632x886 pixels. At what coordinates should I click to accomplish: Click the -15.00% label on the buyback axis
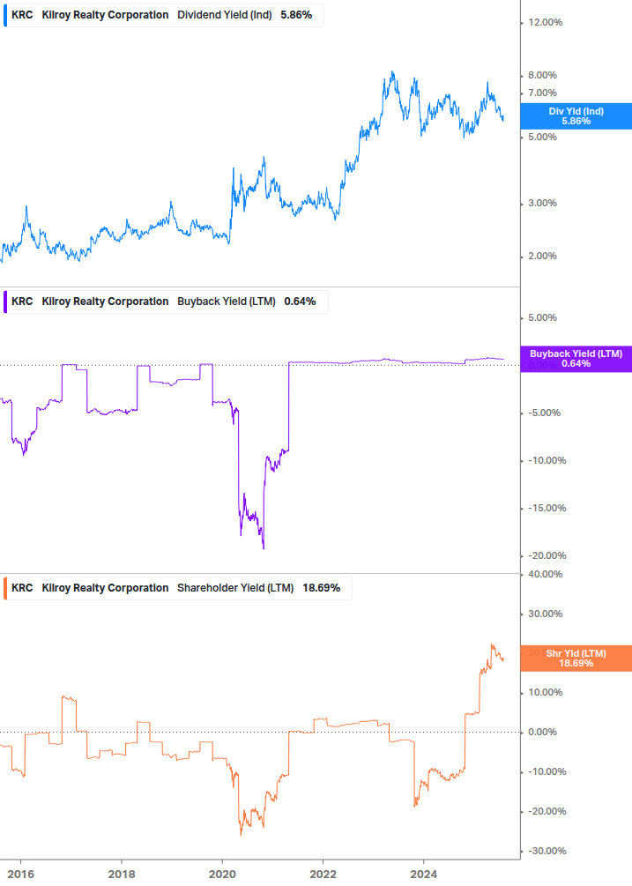tap(547, 508)
